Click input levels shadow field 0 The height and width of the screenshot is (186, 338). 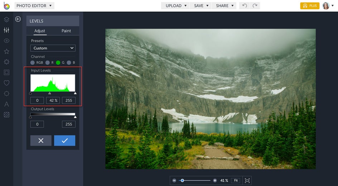(37, 101)
